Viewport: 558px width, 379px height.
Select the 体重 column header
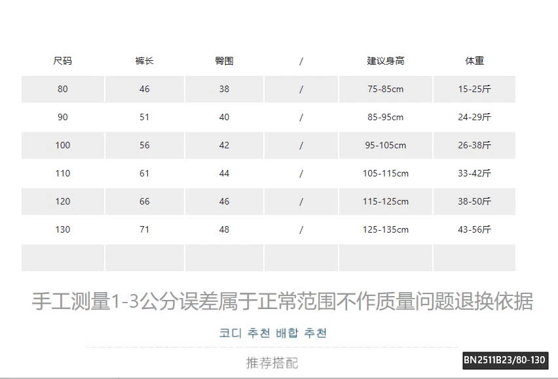[x=474, y=61]
